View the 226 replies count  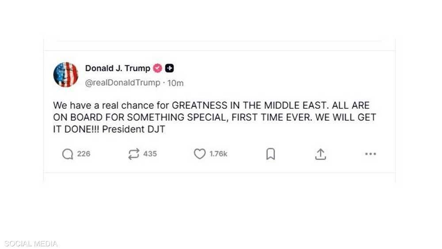[84, 154]
